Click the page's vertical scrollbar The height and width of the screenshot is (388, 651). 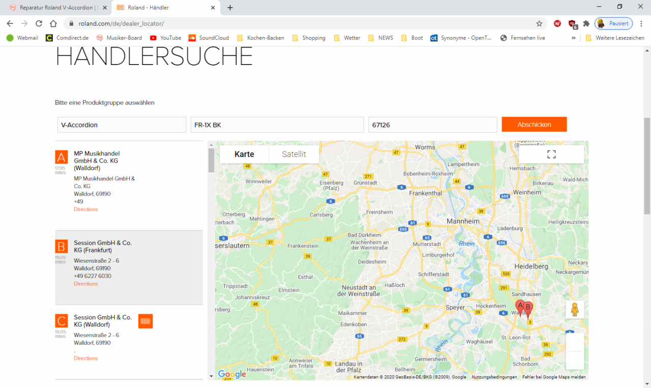coord(647,166)
